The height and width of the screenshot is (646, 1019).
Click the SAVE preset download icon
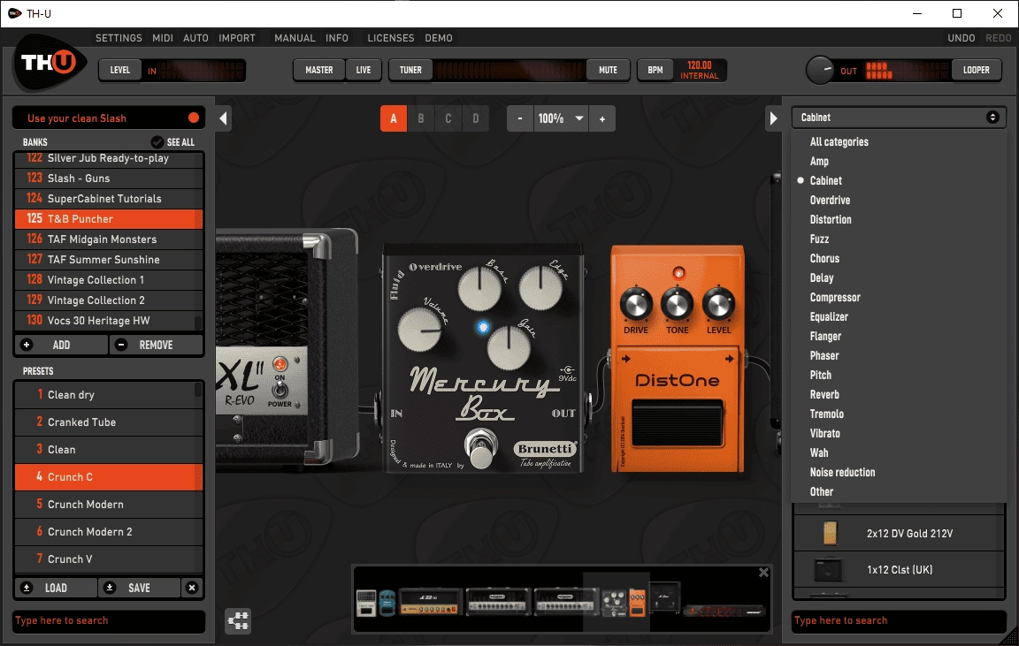(110, 588)
